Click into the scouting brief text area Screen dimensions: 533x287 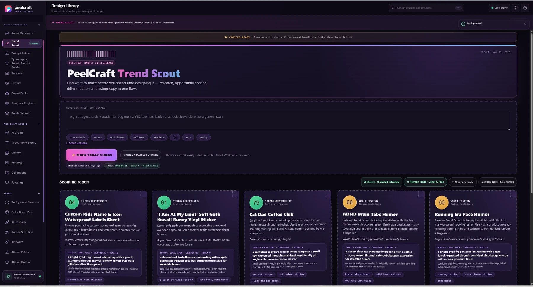click(288, 120)
